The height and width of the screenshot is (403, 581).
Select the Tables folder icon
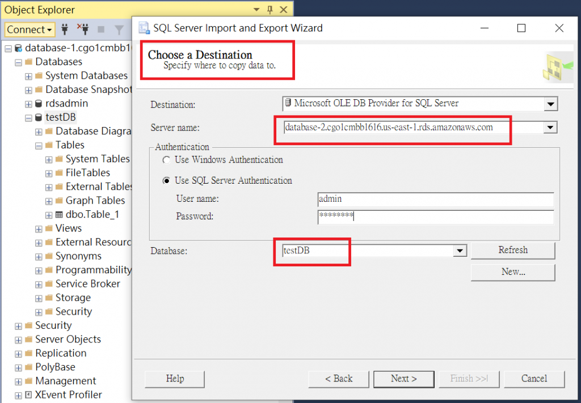click(x=49, y=145)
